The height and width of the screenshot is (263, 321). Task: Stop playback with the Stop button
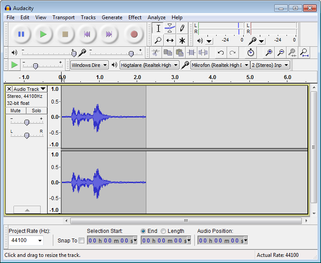click(x=65, y=34)
